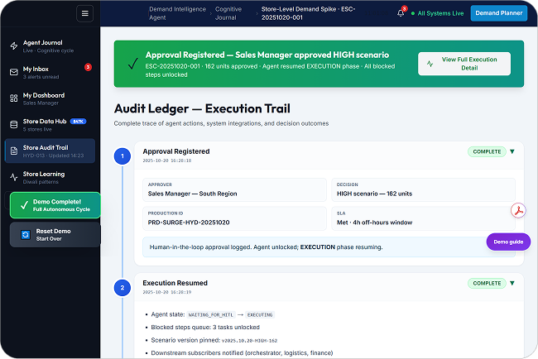
Task: Open notifications bell icon
Action: [x=401, y=13]
